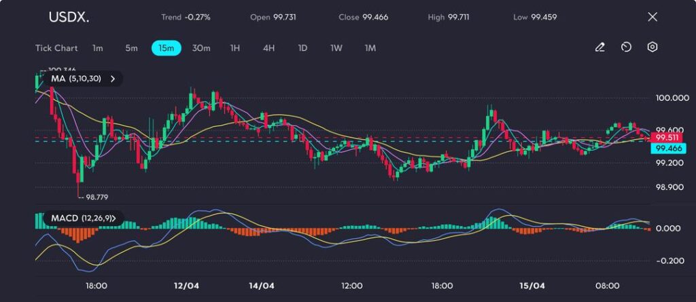
Task: Set chart interval to 1D
Action: click(x=302, y=48)
